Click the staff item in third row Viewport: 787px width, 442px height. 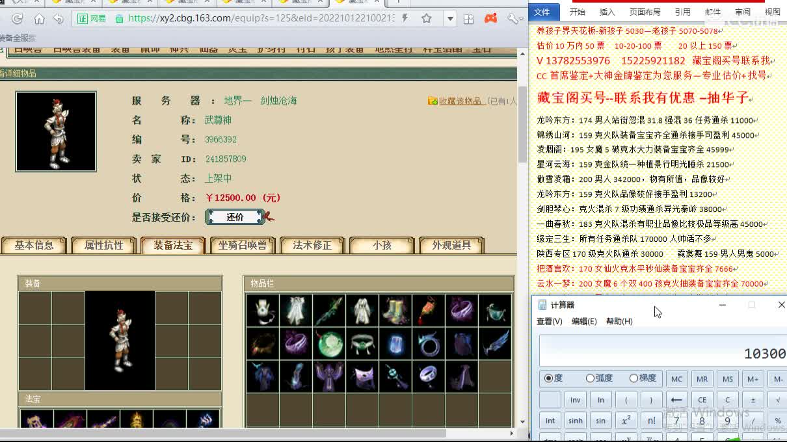pos(395,376)
